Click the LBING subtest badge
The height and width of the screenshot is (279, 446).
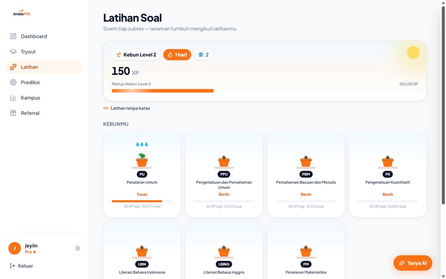click(x=224, y=264)
